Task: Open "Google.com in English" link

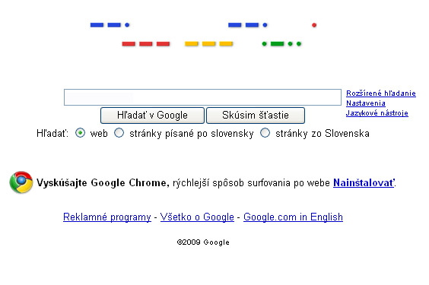Action: tap(293, 217)
